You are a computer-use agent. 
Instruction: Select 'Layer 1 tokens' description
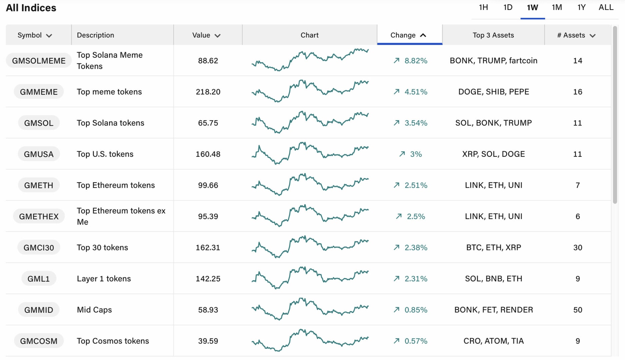point(104,279)
